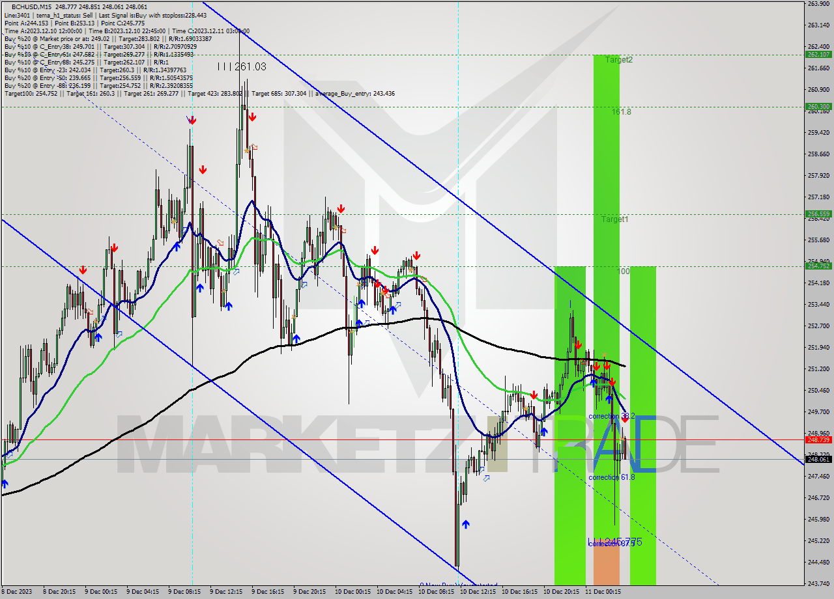Click the '10 Dec 04:15' time axis label
Image resolution: width=834 pixels, height=599 pixels.
[x=394, y=592]
